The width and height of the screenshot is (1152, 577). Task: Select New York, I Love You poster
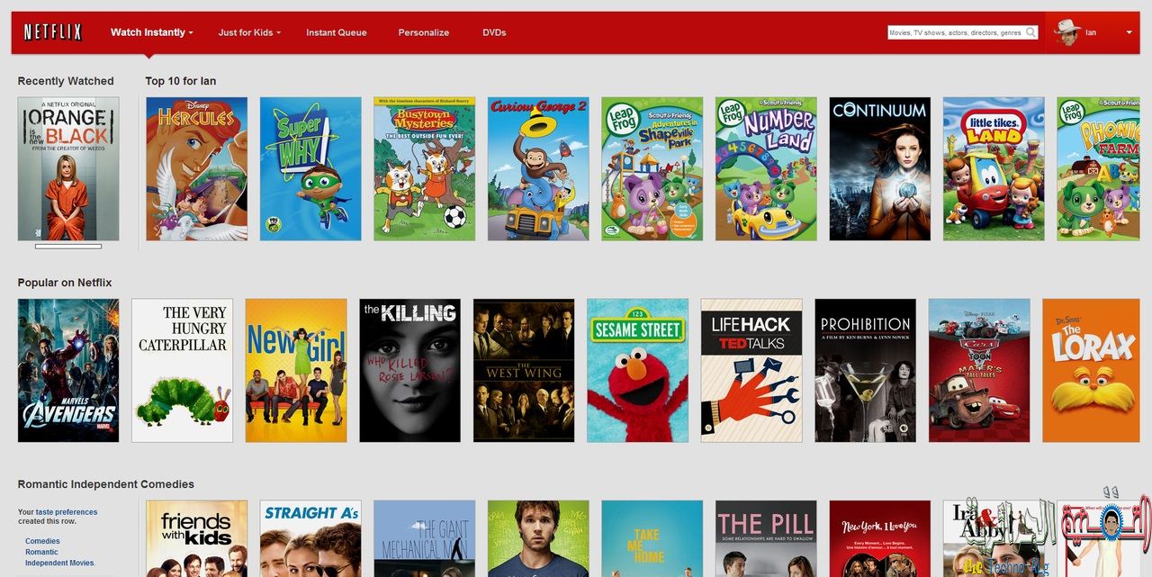(880, 538)
